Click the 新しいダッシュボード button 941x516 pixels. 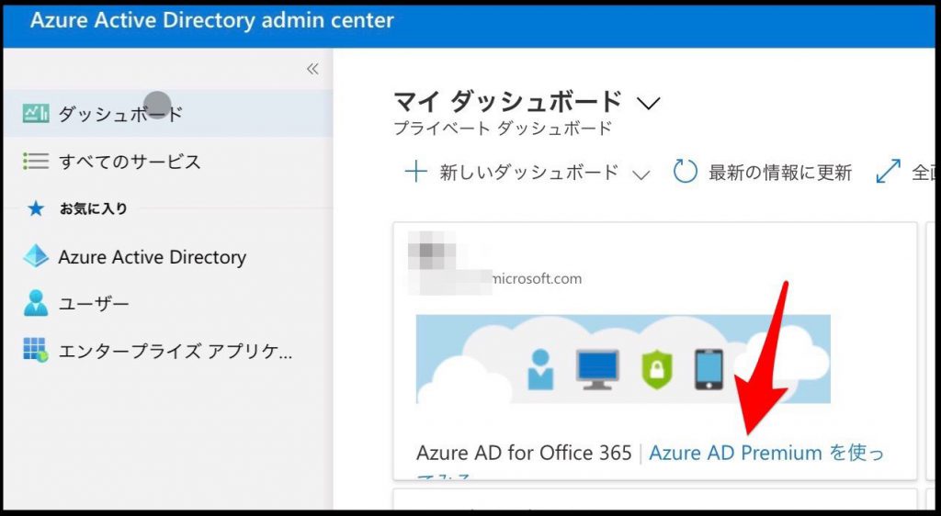[527, 173]
